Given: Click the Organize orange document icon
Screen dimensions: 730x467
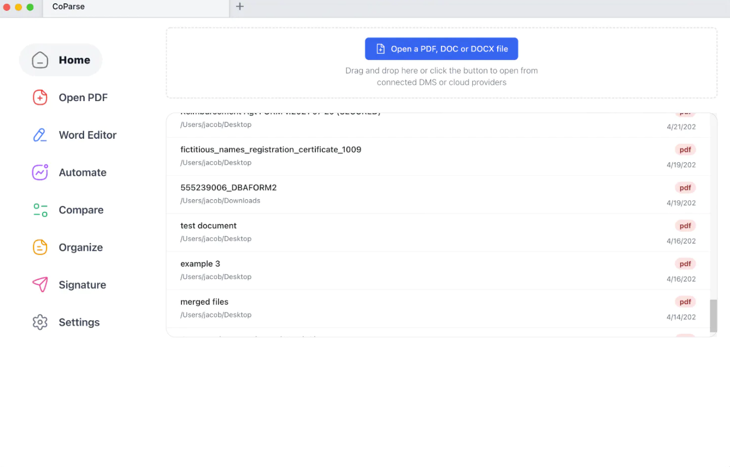Looking at the screenshot, I should point(40,247).
